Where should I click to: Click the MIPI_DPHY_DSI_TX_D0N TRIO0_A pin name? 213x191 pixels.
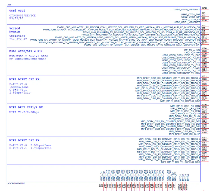(x=170, y=139)
